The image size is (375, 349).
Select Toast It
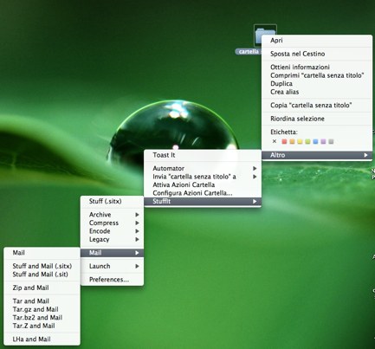[203, 155]
